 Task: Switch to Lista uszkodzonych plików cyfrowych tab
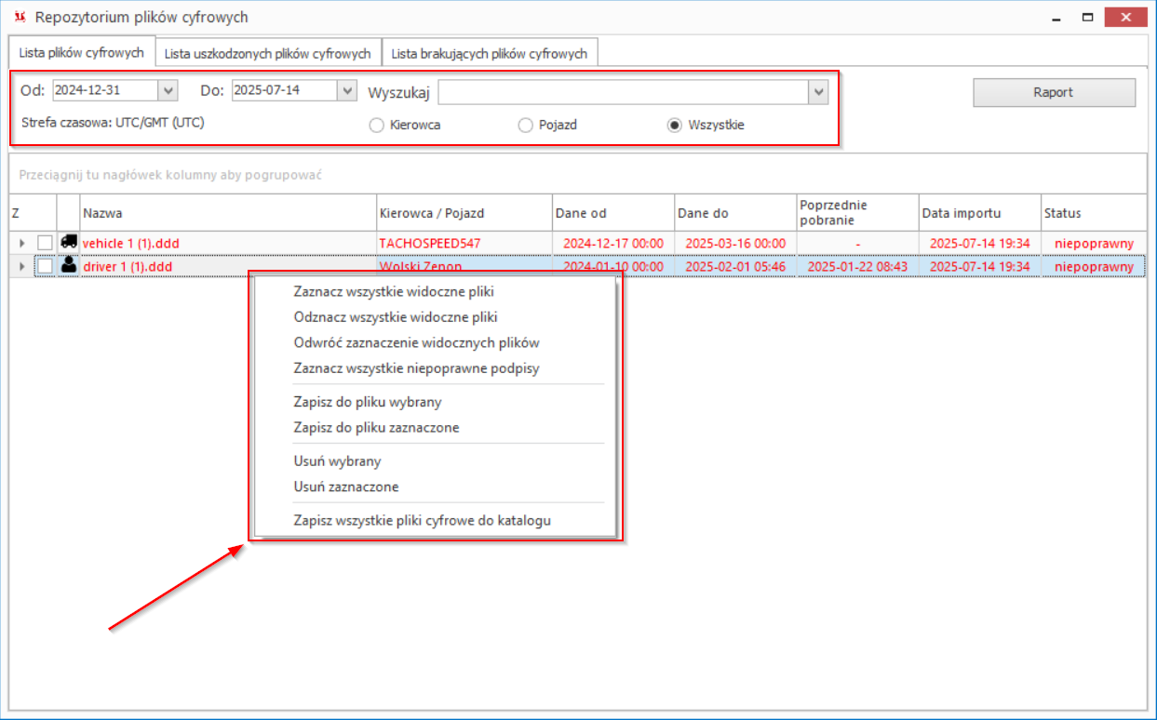pos(268,53)
